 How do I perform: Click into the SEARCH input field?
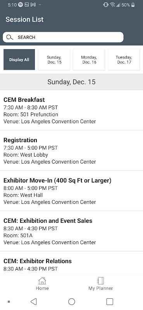[63, 37]
